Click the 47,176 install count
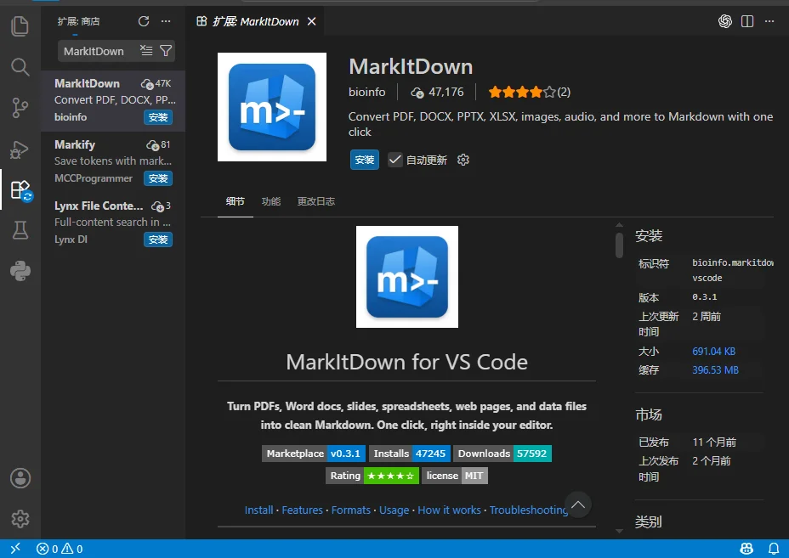Image resolution: width=789 pixels, height=558 pixels. tap(437, 92)
